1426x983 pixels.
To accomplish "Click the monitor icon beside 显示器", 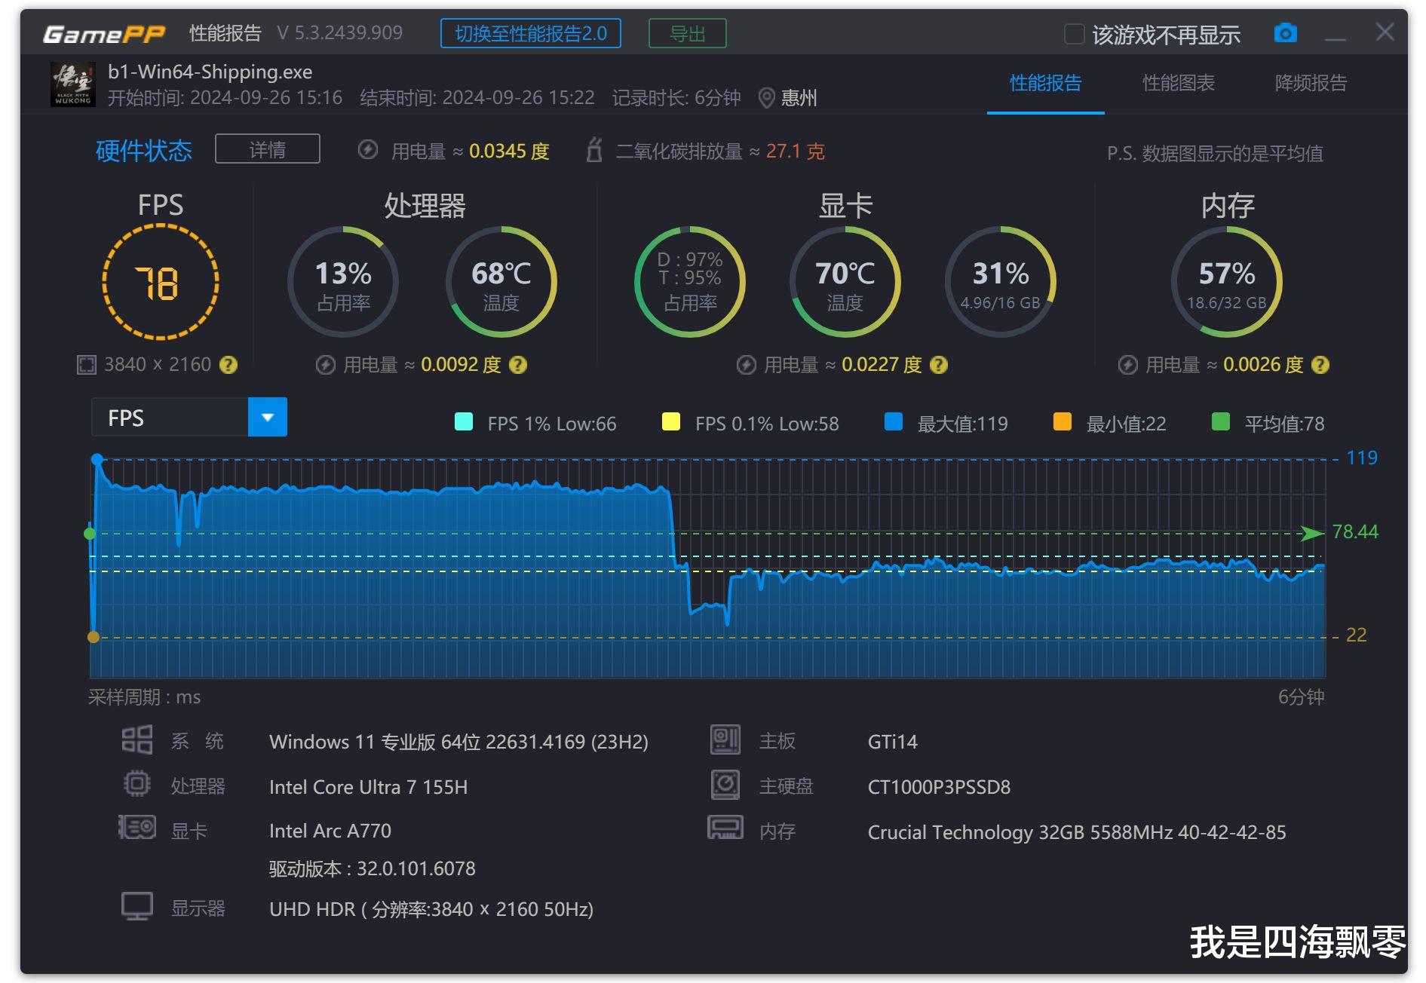I will point(137,906).
